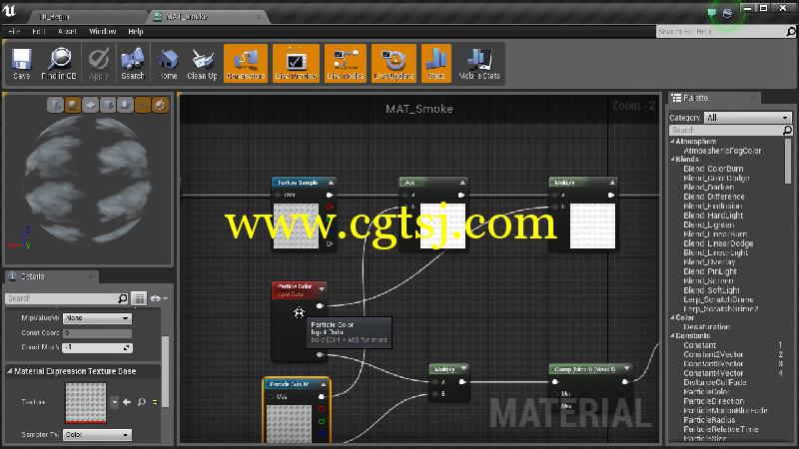Open Mobile Stats from the toolbar

point(479,64)
